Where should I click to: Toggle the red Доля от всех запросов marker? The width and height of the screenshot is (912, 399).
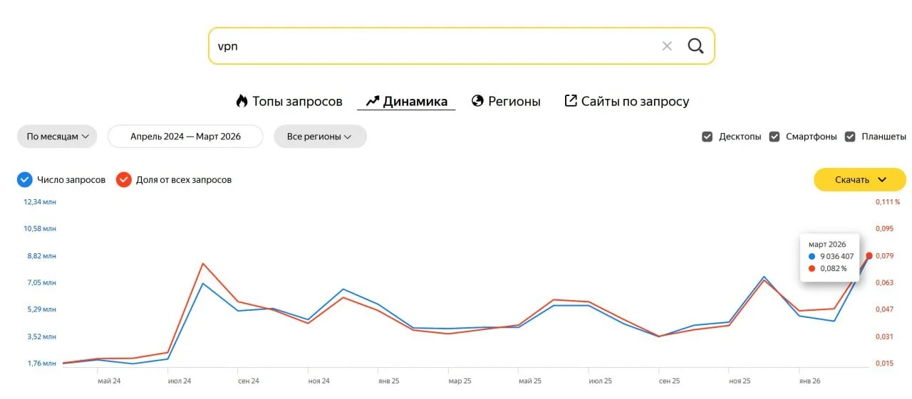tap(124, 180)
